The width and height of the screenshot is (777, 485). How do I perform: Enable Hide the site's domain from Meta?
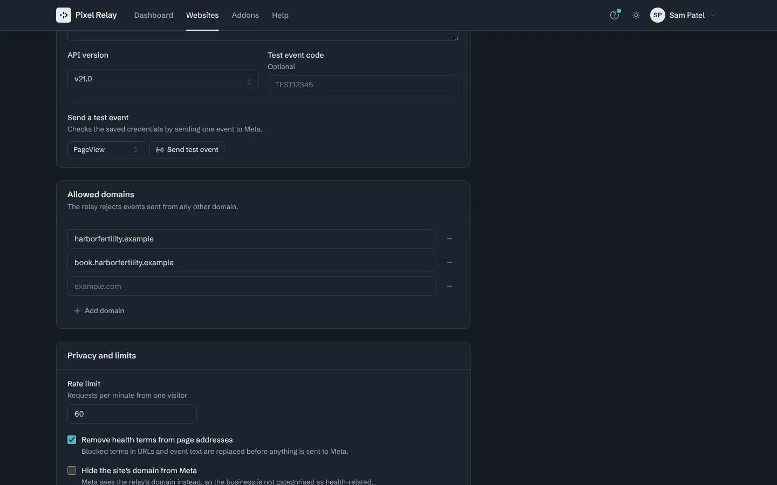coord(72,470)
